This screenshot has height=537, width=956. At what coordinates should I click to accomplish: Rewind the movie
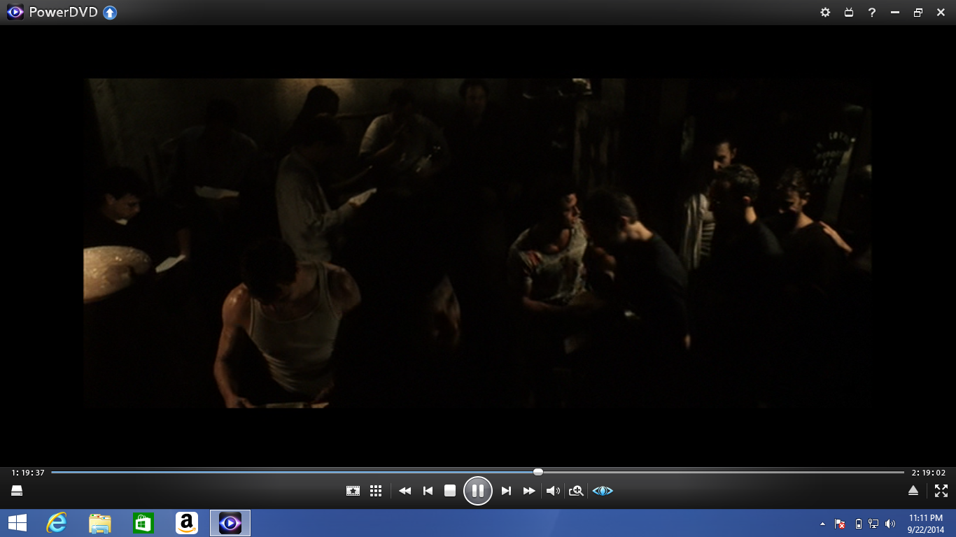pos(405,491)
